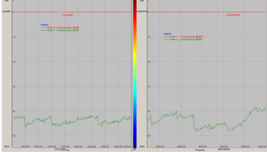Viewport: 267px width, 152px height.
Task: Click the cursor marker on left plot red trace
Action: point(61,12)
